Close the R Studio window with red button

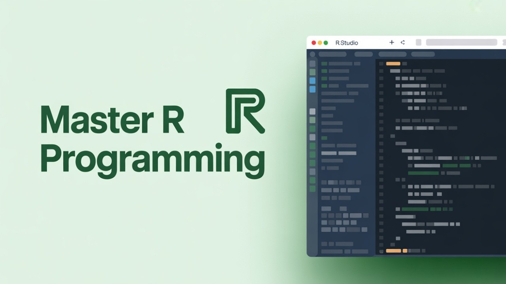[x=314, y=43]
